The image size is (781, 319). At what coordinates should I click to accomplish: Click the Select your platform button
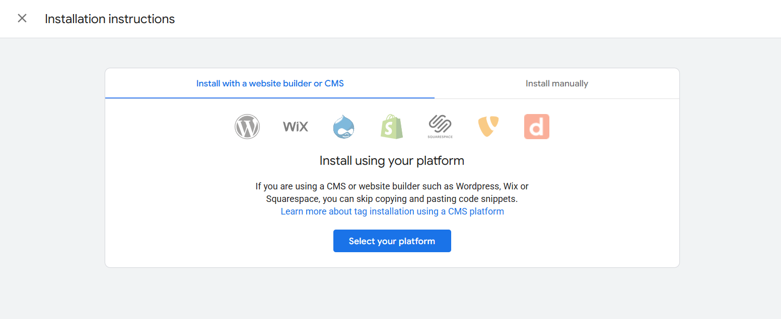[392, 241]
